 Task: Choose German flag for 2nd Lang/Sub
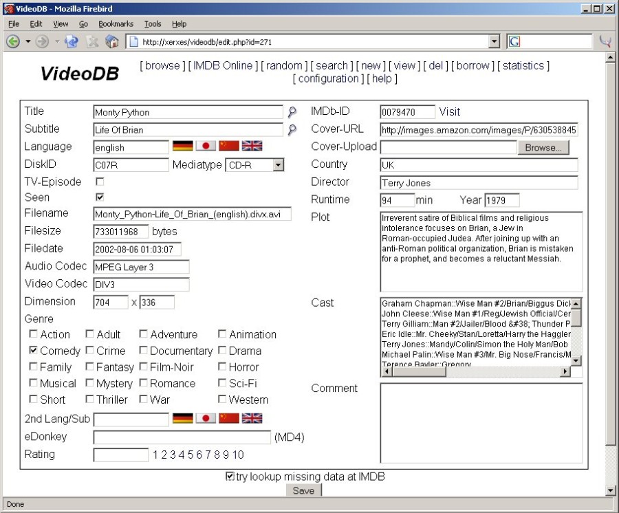point(183,418)
